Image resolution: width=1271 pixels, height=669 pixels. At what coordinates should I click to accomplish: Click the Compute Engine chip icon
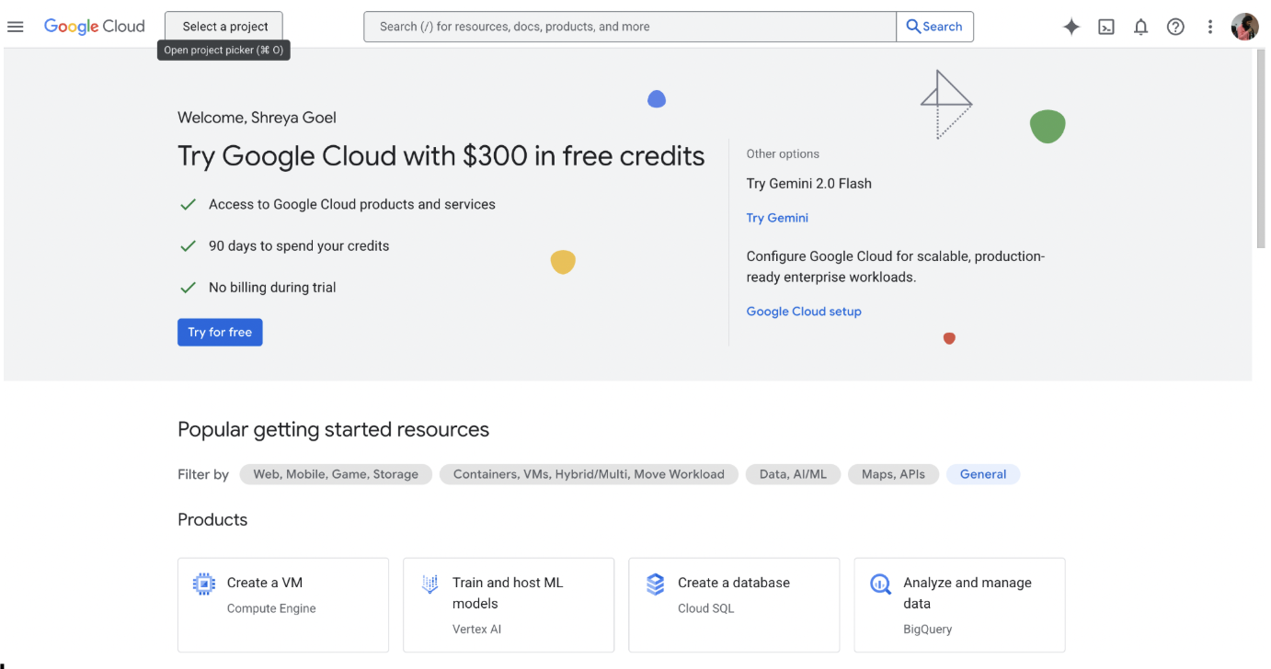point(204,584)
